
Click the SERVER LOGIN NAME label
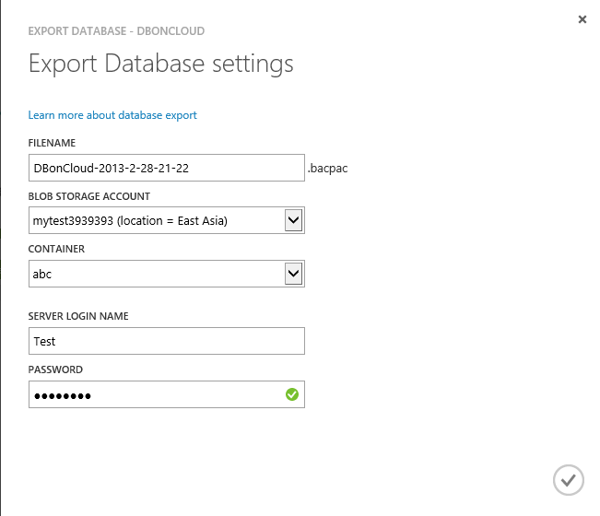click(x=78, y=316)
